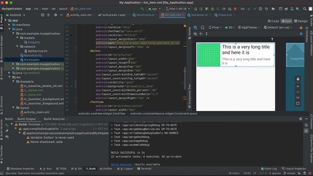Open the Default (en-us) locale dropdown
This screenshot has width=313, height=176.
point(278,27)
